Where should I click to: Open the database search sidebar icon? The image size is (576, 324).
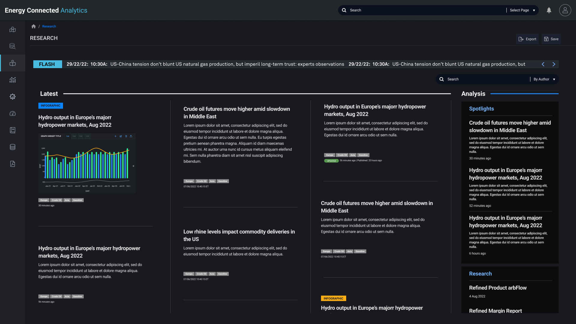[13, 46]
